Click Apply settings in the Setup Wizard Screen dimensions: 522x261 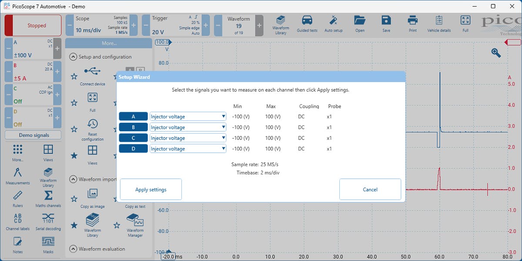click(x=151, y=189)
